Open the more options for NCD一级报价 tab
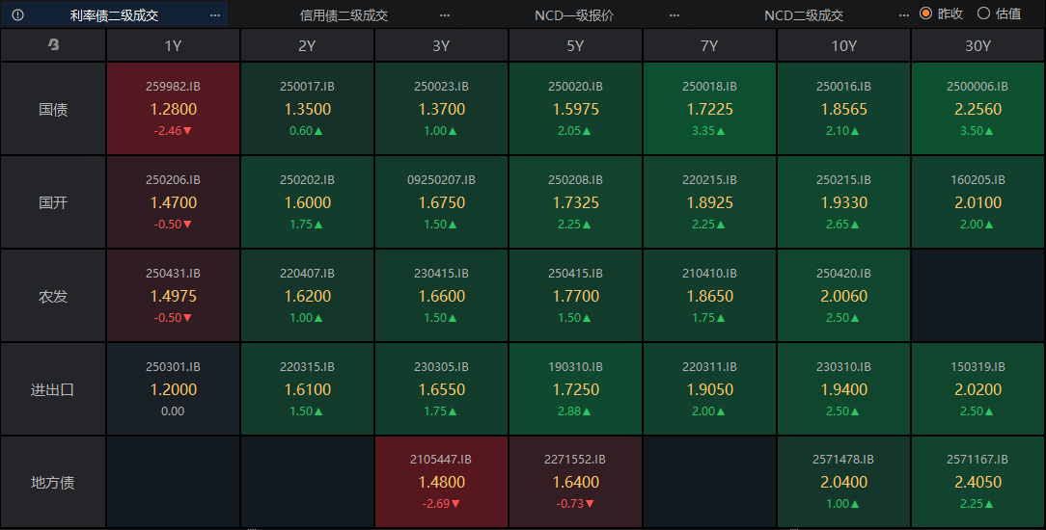Viewport: 1046px width, 530px height. tap(674, 15)
